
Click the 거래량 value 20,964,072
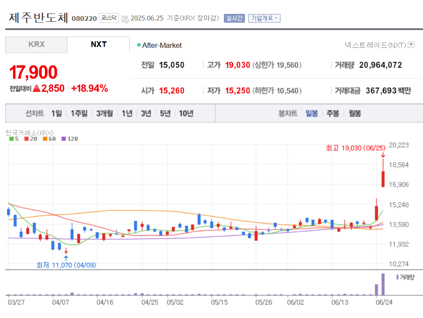pyautogui.click(x=380, y=65)
